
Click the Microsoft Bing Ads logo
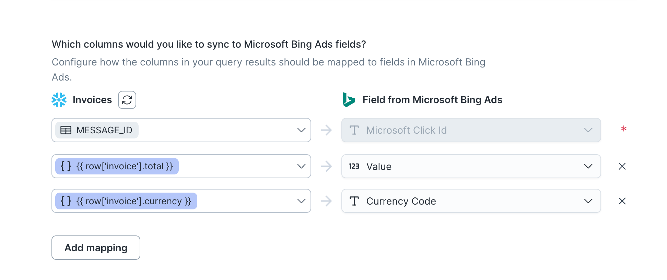click(x=349, y=100)
